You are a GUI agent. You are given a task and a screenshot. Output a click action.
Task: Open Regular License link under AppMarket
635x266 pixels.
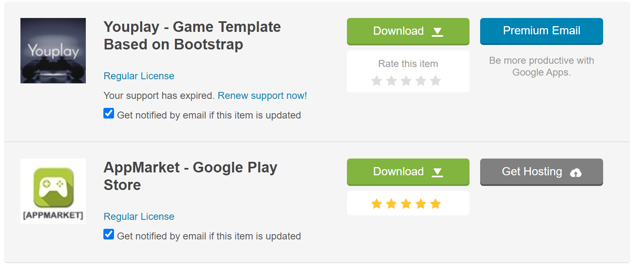pos(139,217)
